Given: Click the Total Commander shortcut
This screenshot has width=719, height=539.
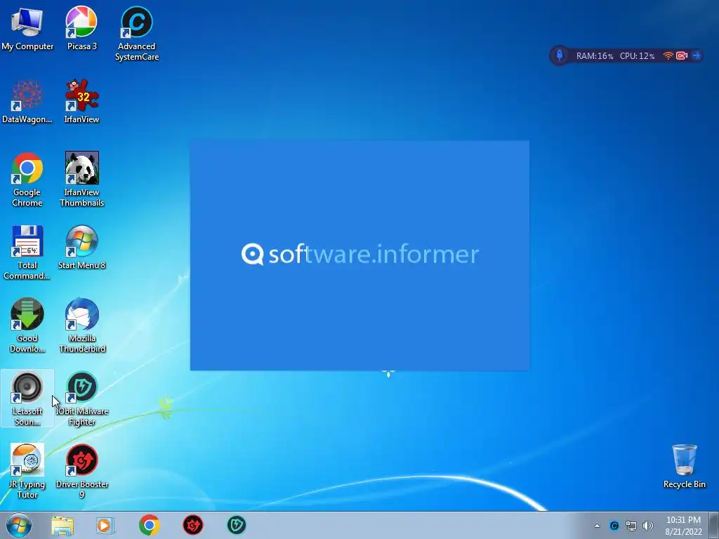Looking at the screenshot, I should pos(27,253).
